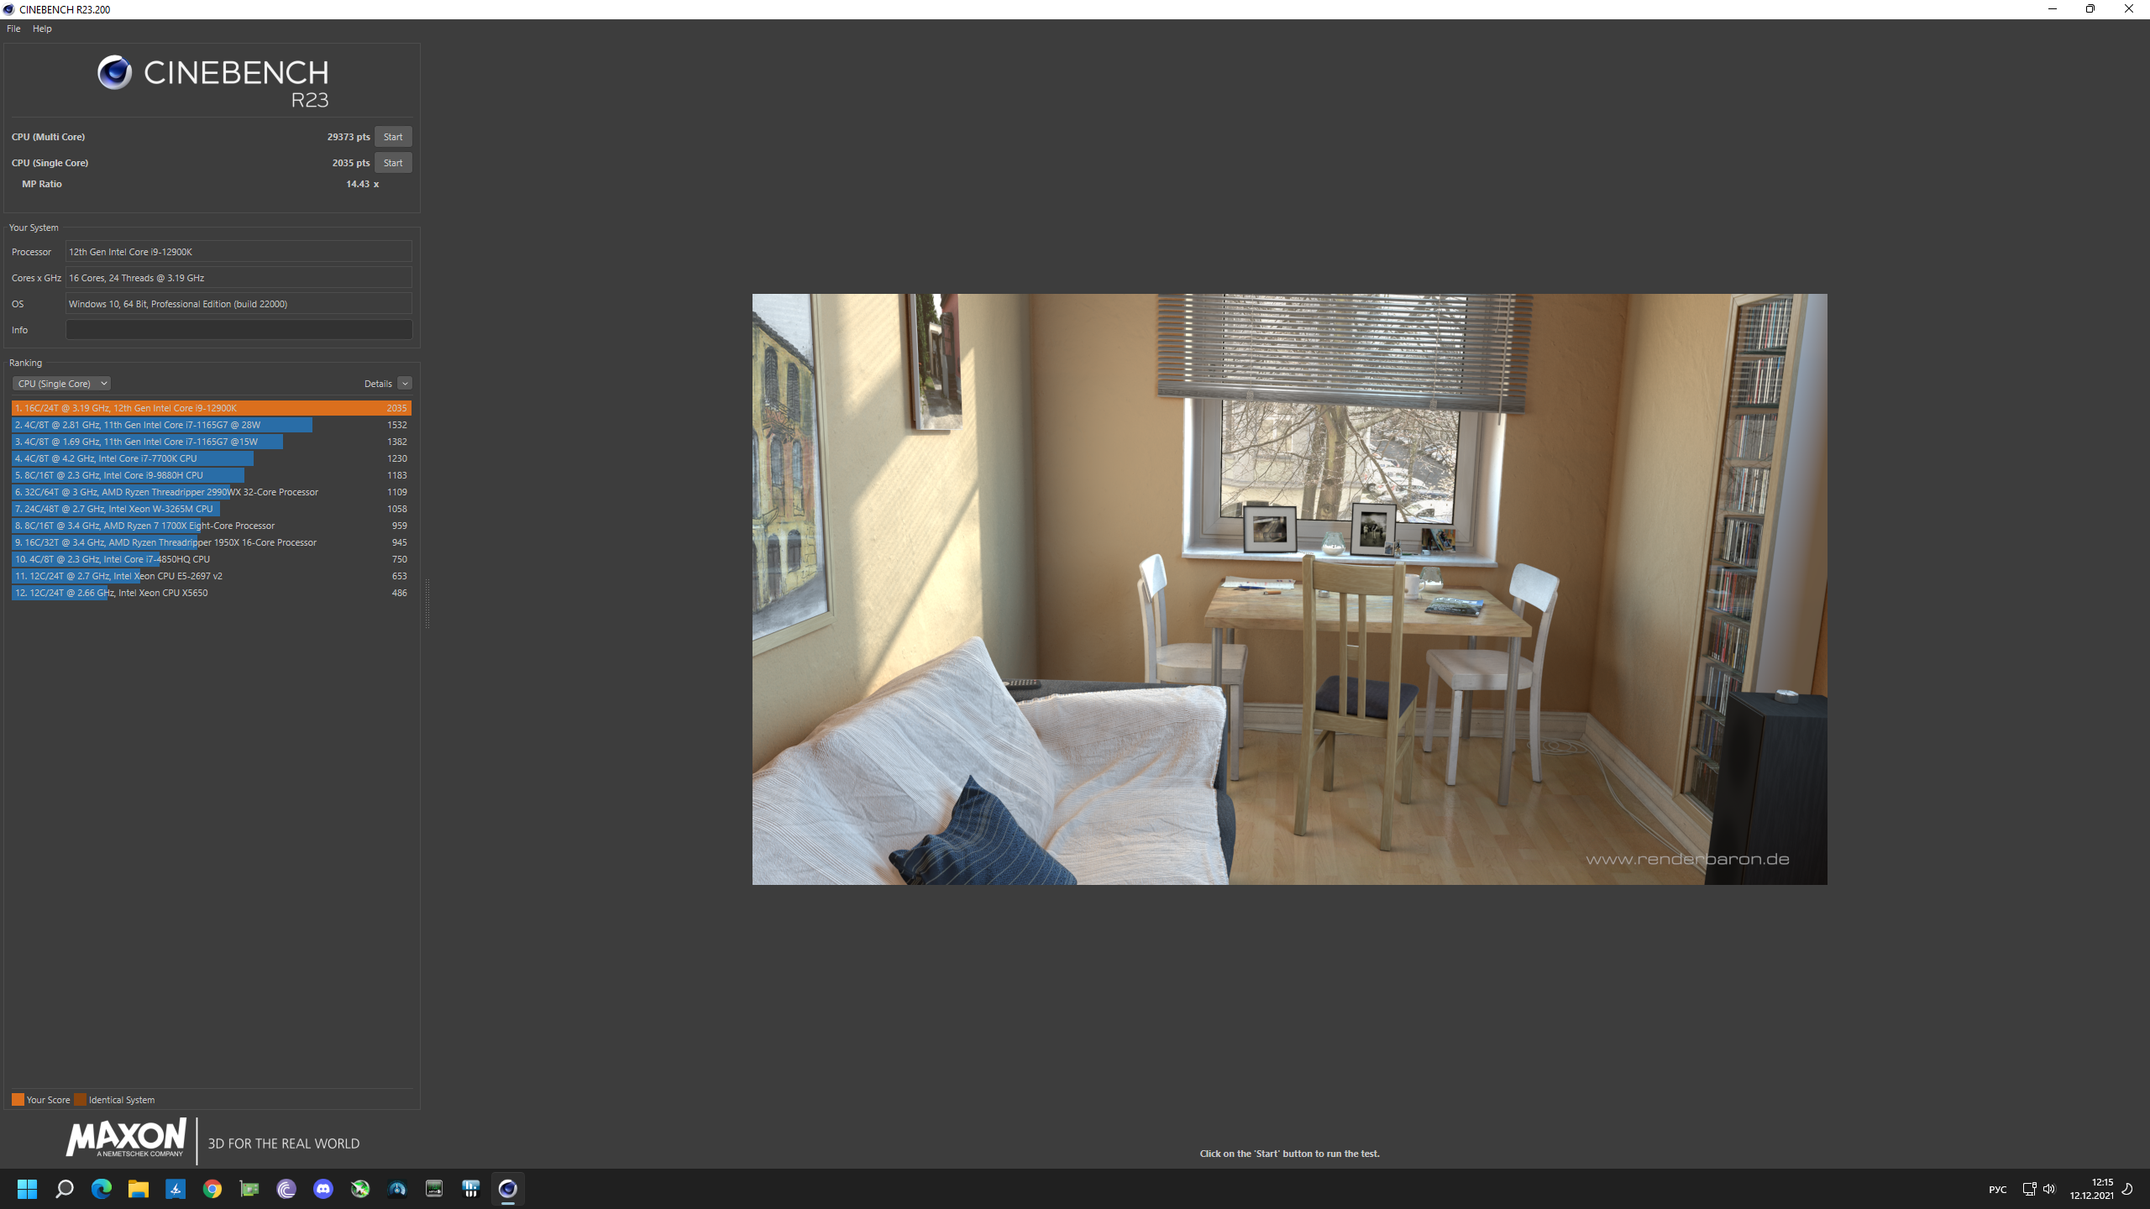Select ranking row Intel Core i9-9880H

click(212, 475)
